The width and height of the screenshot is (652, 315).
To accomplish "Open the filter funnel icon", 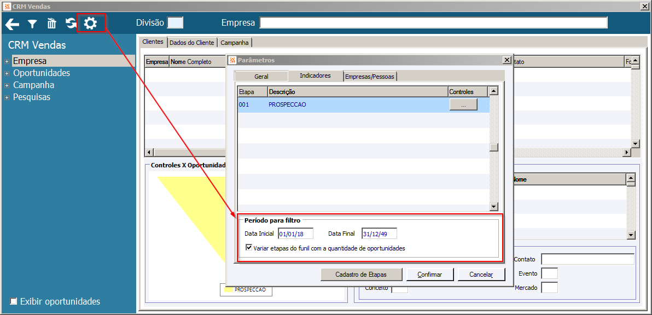I will pos(32,24).
